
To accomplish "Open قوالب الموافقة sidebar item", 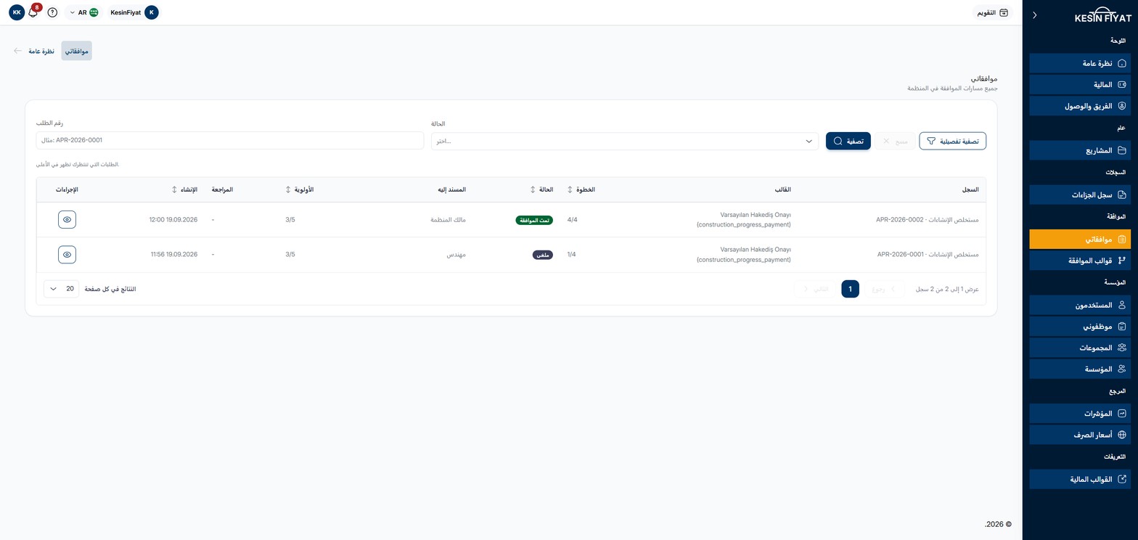I will pyautogui.click(x=1080, y=260).
